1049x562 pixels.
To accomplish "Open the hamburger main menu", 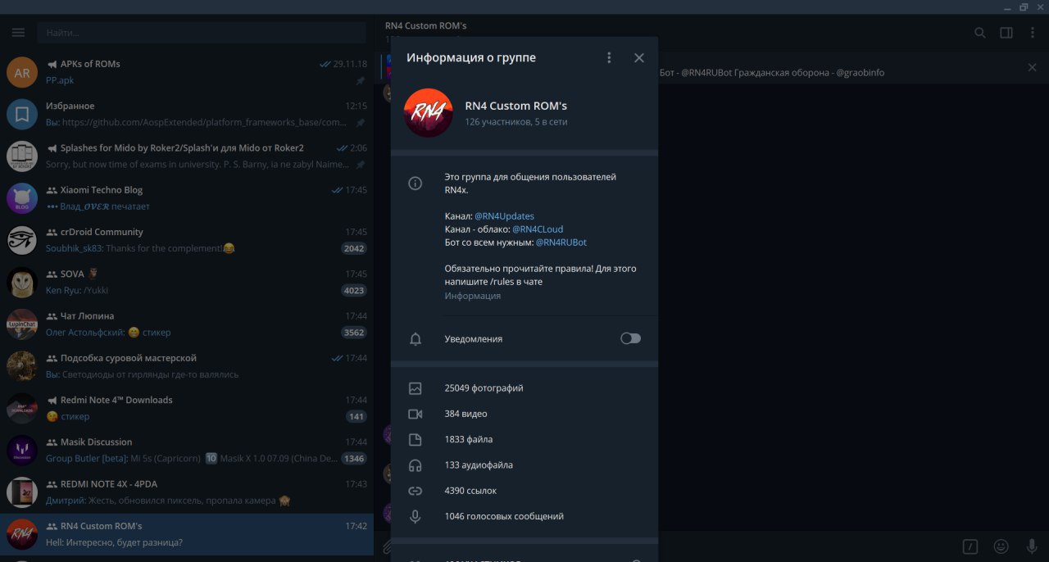I will [x=18, y=33].
